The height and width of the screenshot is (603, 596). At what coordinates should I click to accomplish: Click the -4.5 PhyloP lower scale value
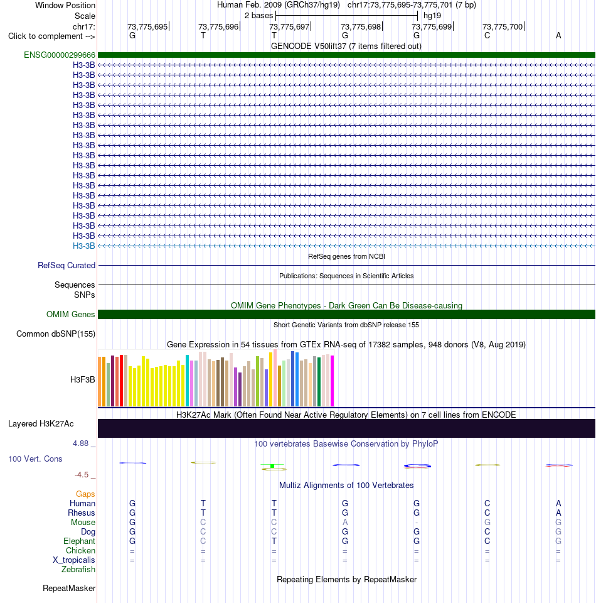(82, 475)
